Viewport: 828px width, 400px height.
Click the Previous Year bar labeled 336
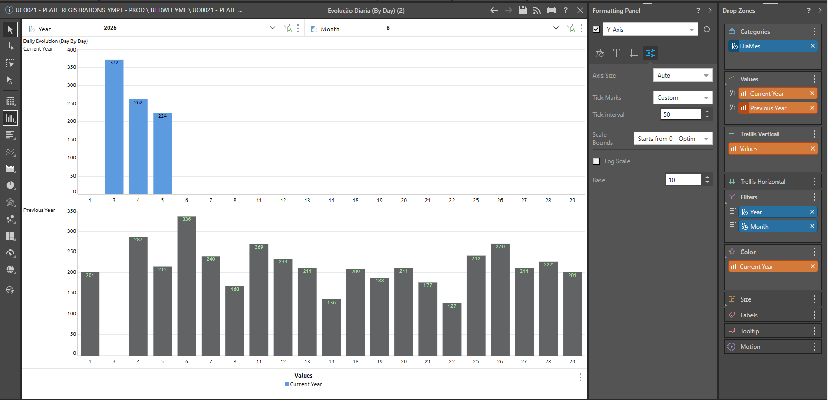tap(187, 286)
